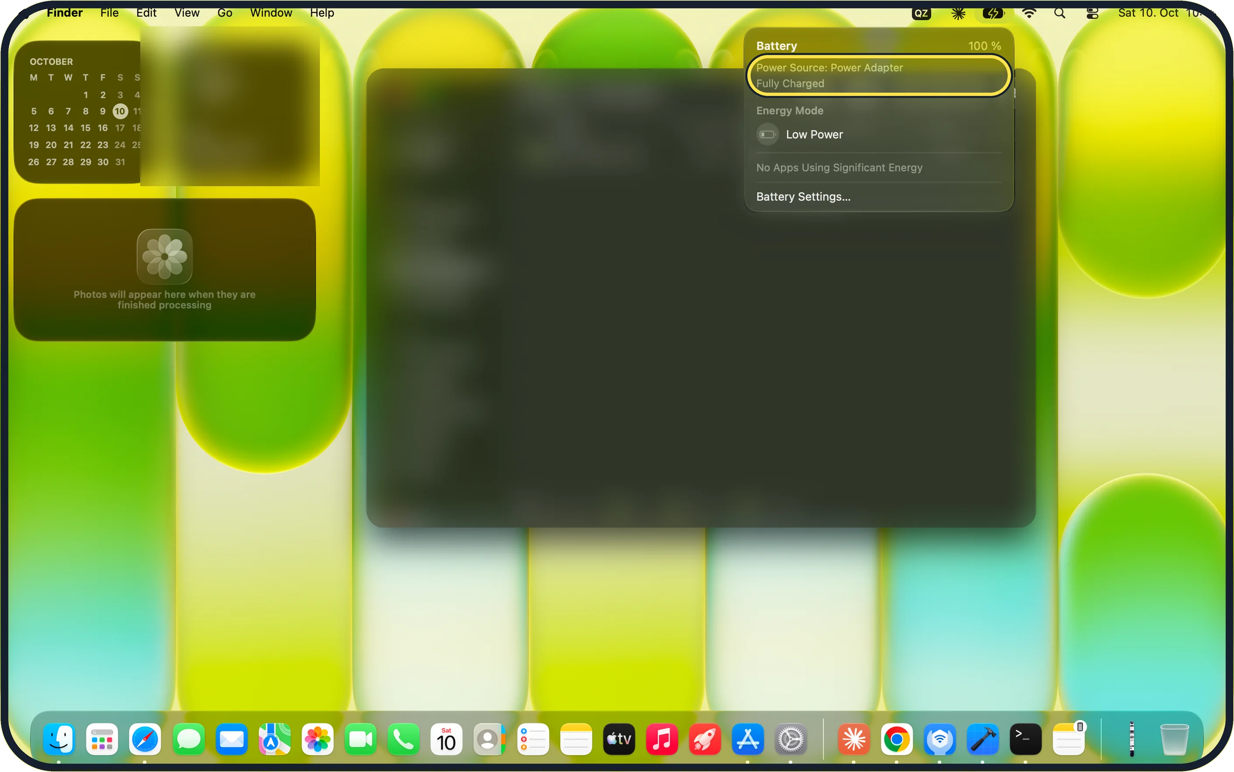The height and width of the screenshot is (772, 1234).
Task: Toggle Low Power energy mode
Action: [x=878, y=134]
